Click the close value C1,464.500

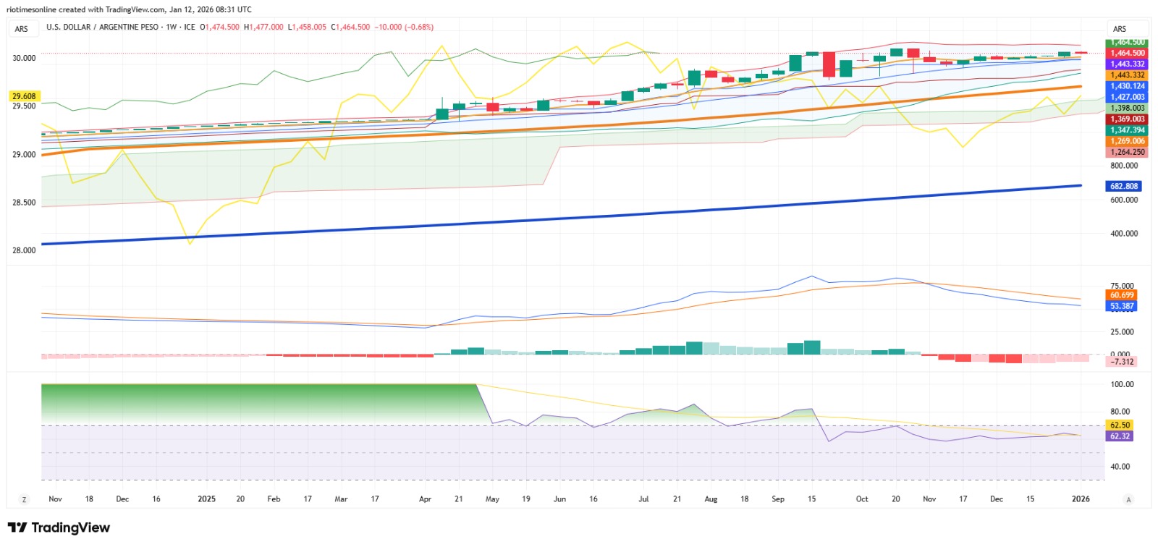click(350, 27)
